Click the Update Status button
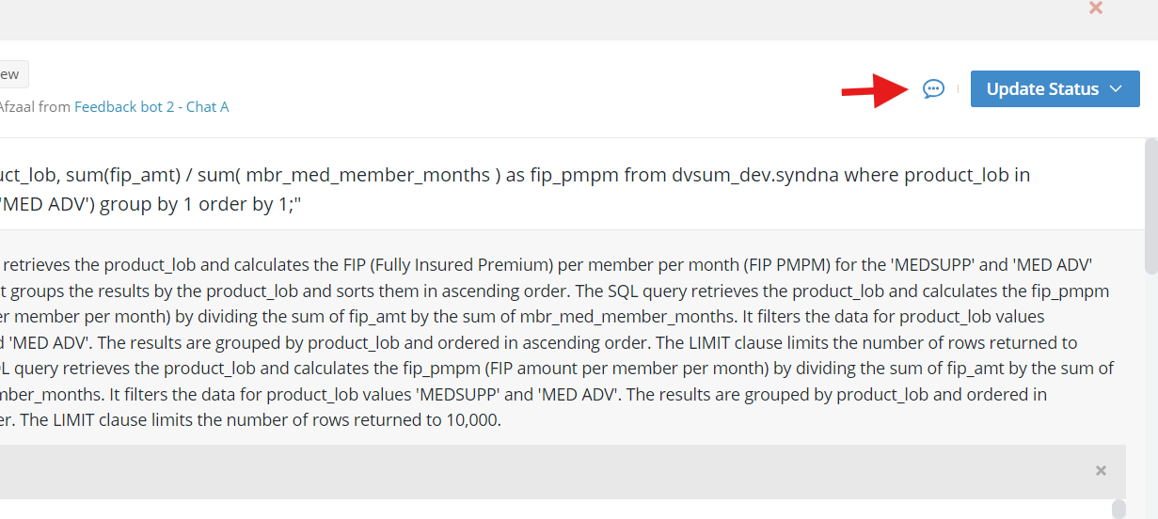 click(1055, 88)
